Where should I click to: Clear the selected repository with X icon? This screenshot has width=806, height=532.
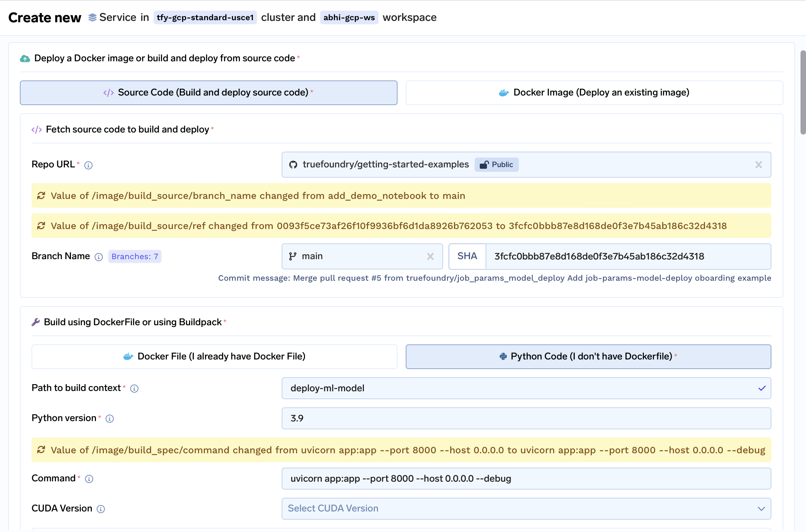coord(758,165)
